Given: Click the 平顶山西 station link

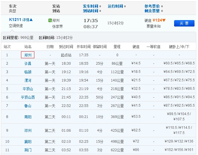Looking at the screenshot, I should 28,97.
